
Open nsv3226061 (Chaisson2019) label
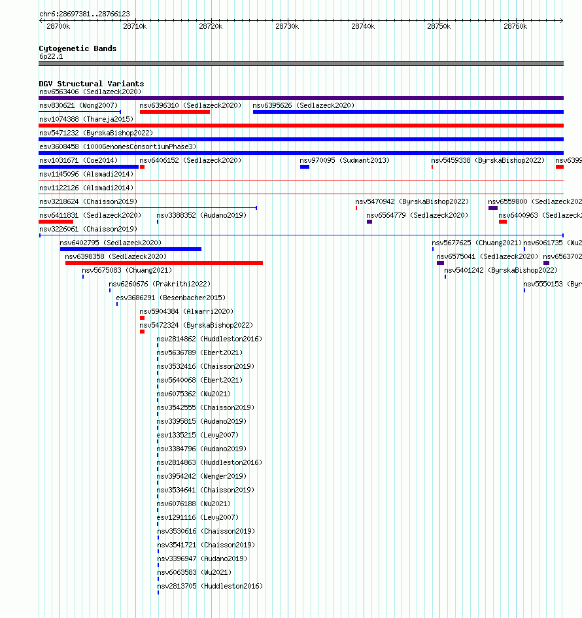[88, 230]
